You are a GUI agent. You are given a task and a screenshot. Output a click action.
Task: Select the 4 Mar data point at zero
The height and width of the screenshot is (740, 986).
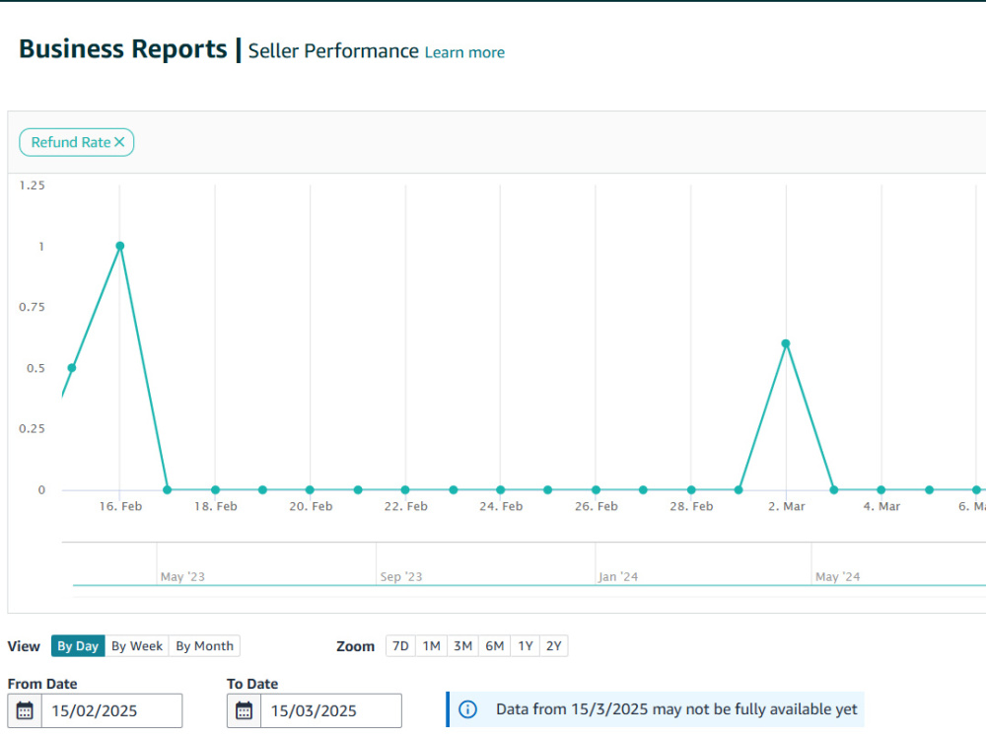click(x=881, y=489)
